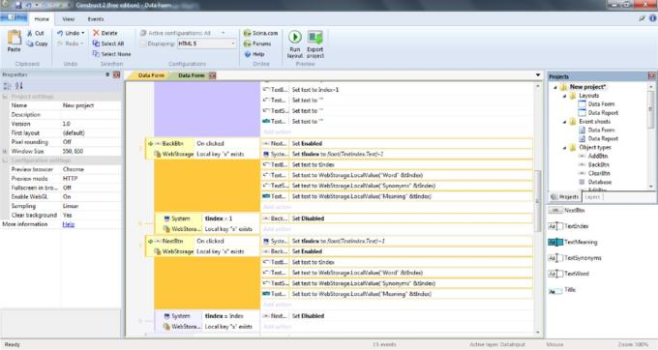
Task: Open the Scirra.com online link
Action: click(x=260, y=33)
